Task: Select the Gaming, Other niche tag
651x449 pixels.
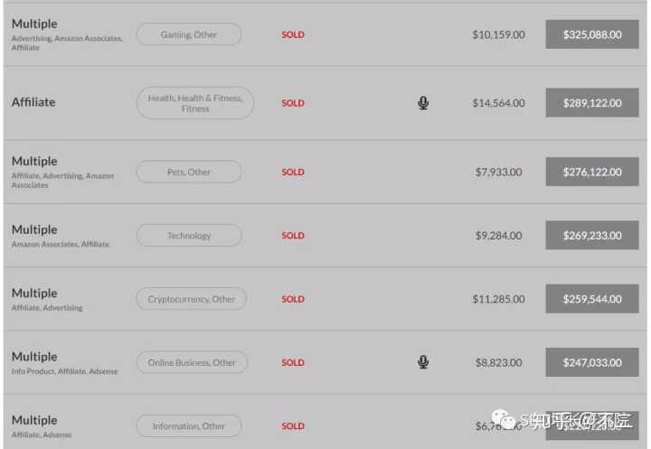Action: coord(189,34)
